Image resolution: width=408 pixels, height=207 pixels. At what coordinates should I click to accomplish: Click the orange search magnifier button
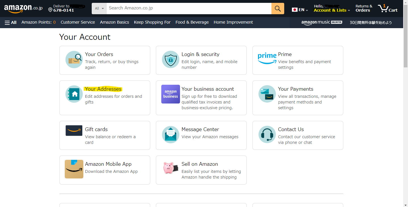pyautogui.click(x=278, y=9)
